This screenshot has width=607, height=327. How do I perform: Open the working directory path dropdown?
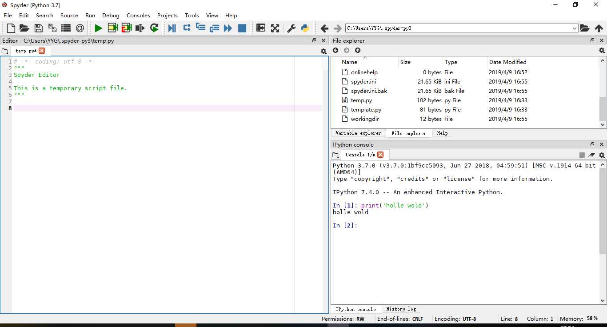[574, 28]
